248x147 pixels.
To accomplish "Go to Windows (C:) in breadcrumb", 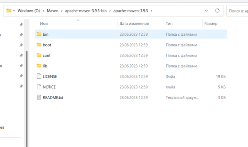I will coord(29,11).
